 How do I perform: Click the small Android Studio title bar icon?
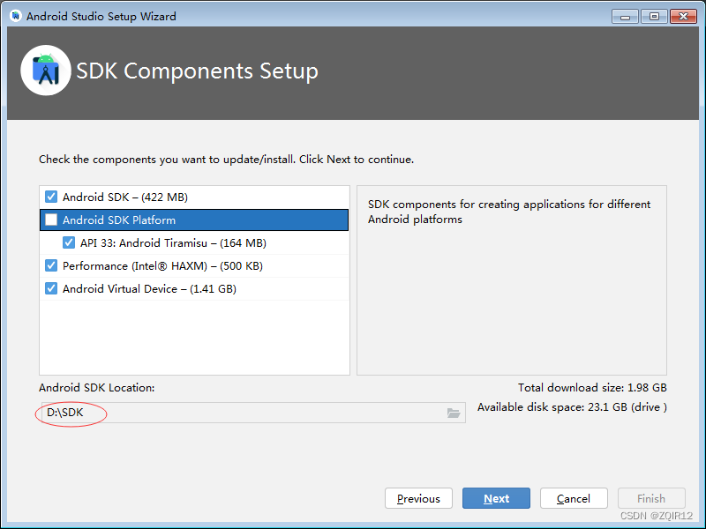click(16, 16)
